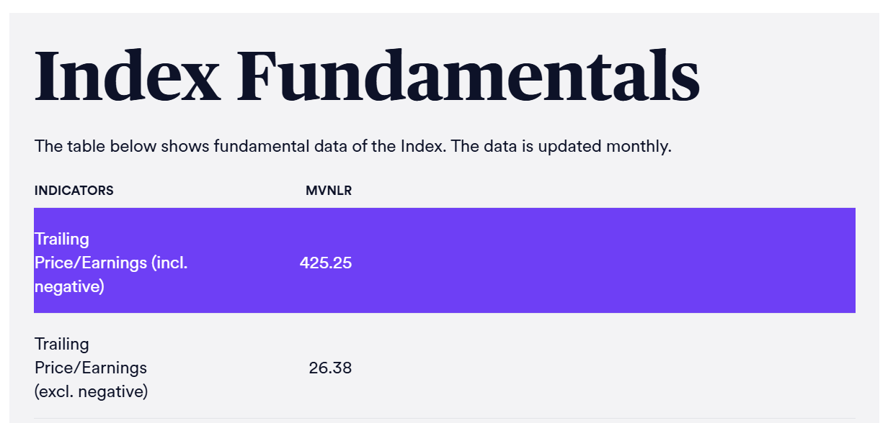Select the INDICATORS column header
Image resolution: width=888 pixels, height=423 pixels.
[x=74, y=191]
